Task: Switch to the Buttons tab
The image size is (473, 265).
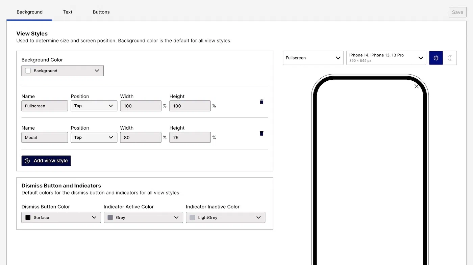Action: (101, 12)
